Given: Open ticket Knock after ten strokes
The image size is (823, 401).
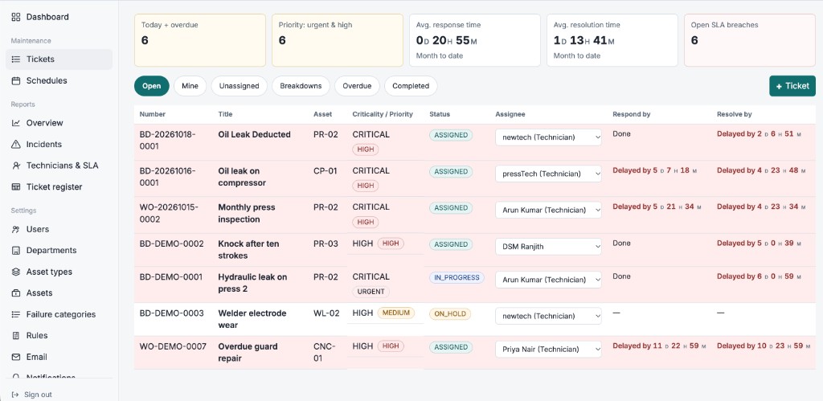Looking at the screenshot, I should [x=249, y=250].
